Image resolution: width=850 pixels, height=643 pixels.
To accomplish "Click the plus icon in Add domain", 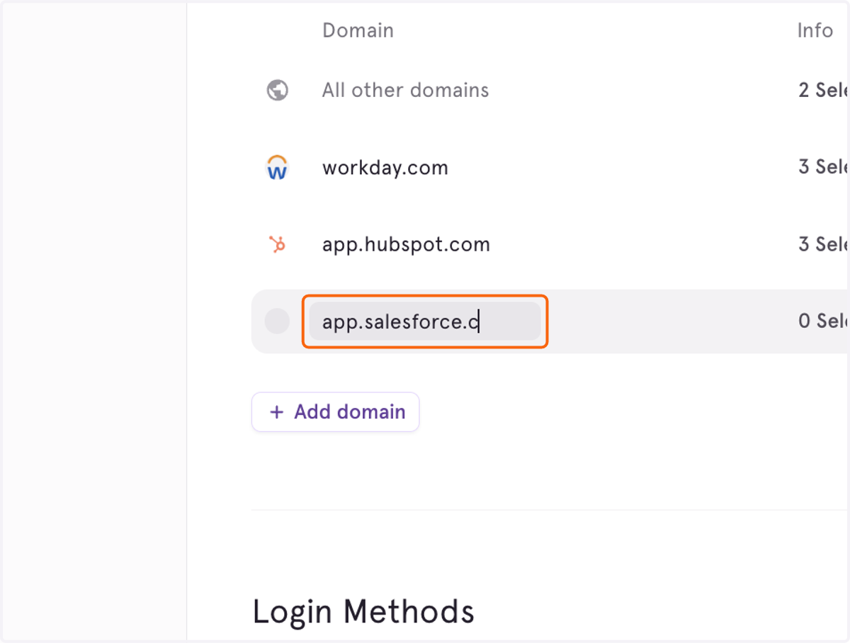I will click(x=277, y=412).
